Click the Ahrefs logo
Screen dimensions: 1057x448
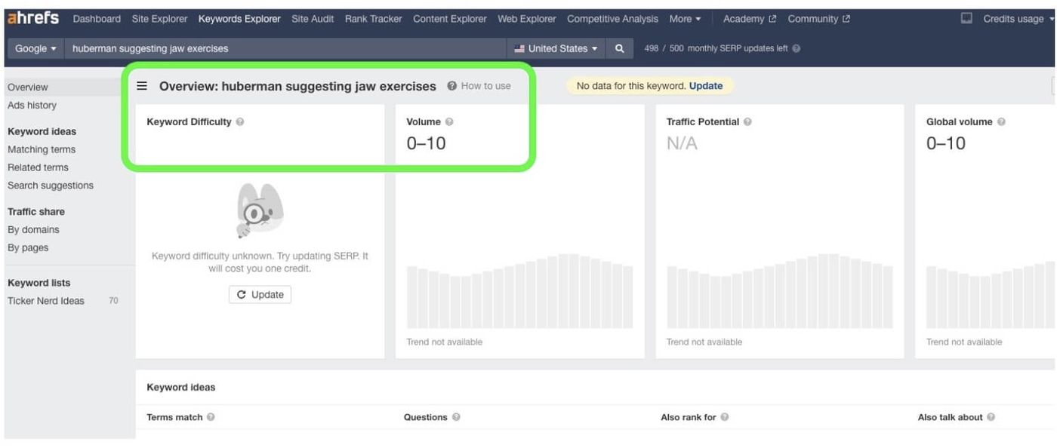click(x=33, y=18)
